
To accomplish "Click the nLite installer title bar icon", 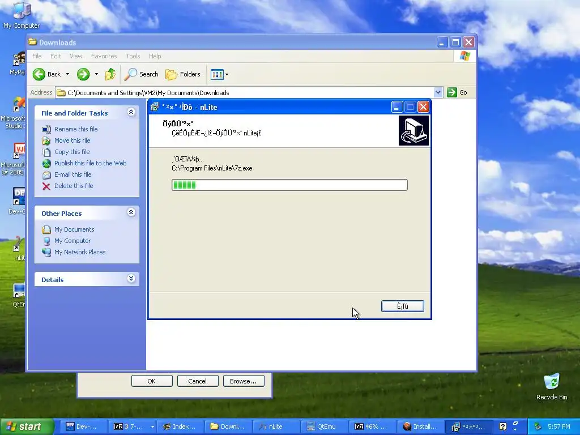I will point(155,107).
